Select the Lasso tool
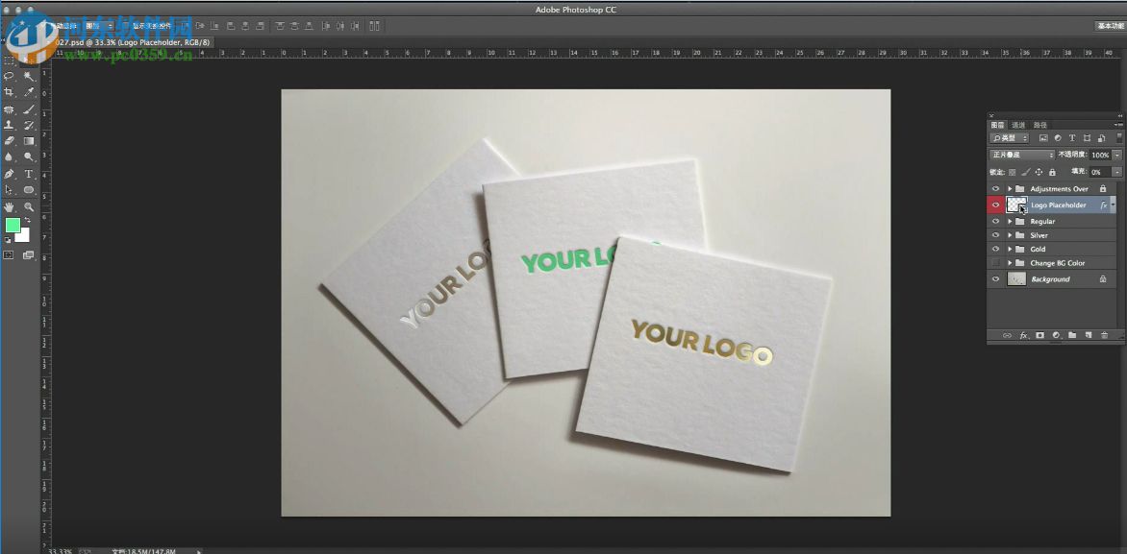The width and height of the screenshot is (1127, 554). (10, 76)
